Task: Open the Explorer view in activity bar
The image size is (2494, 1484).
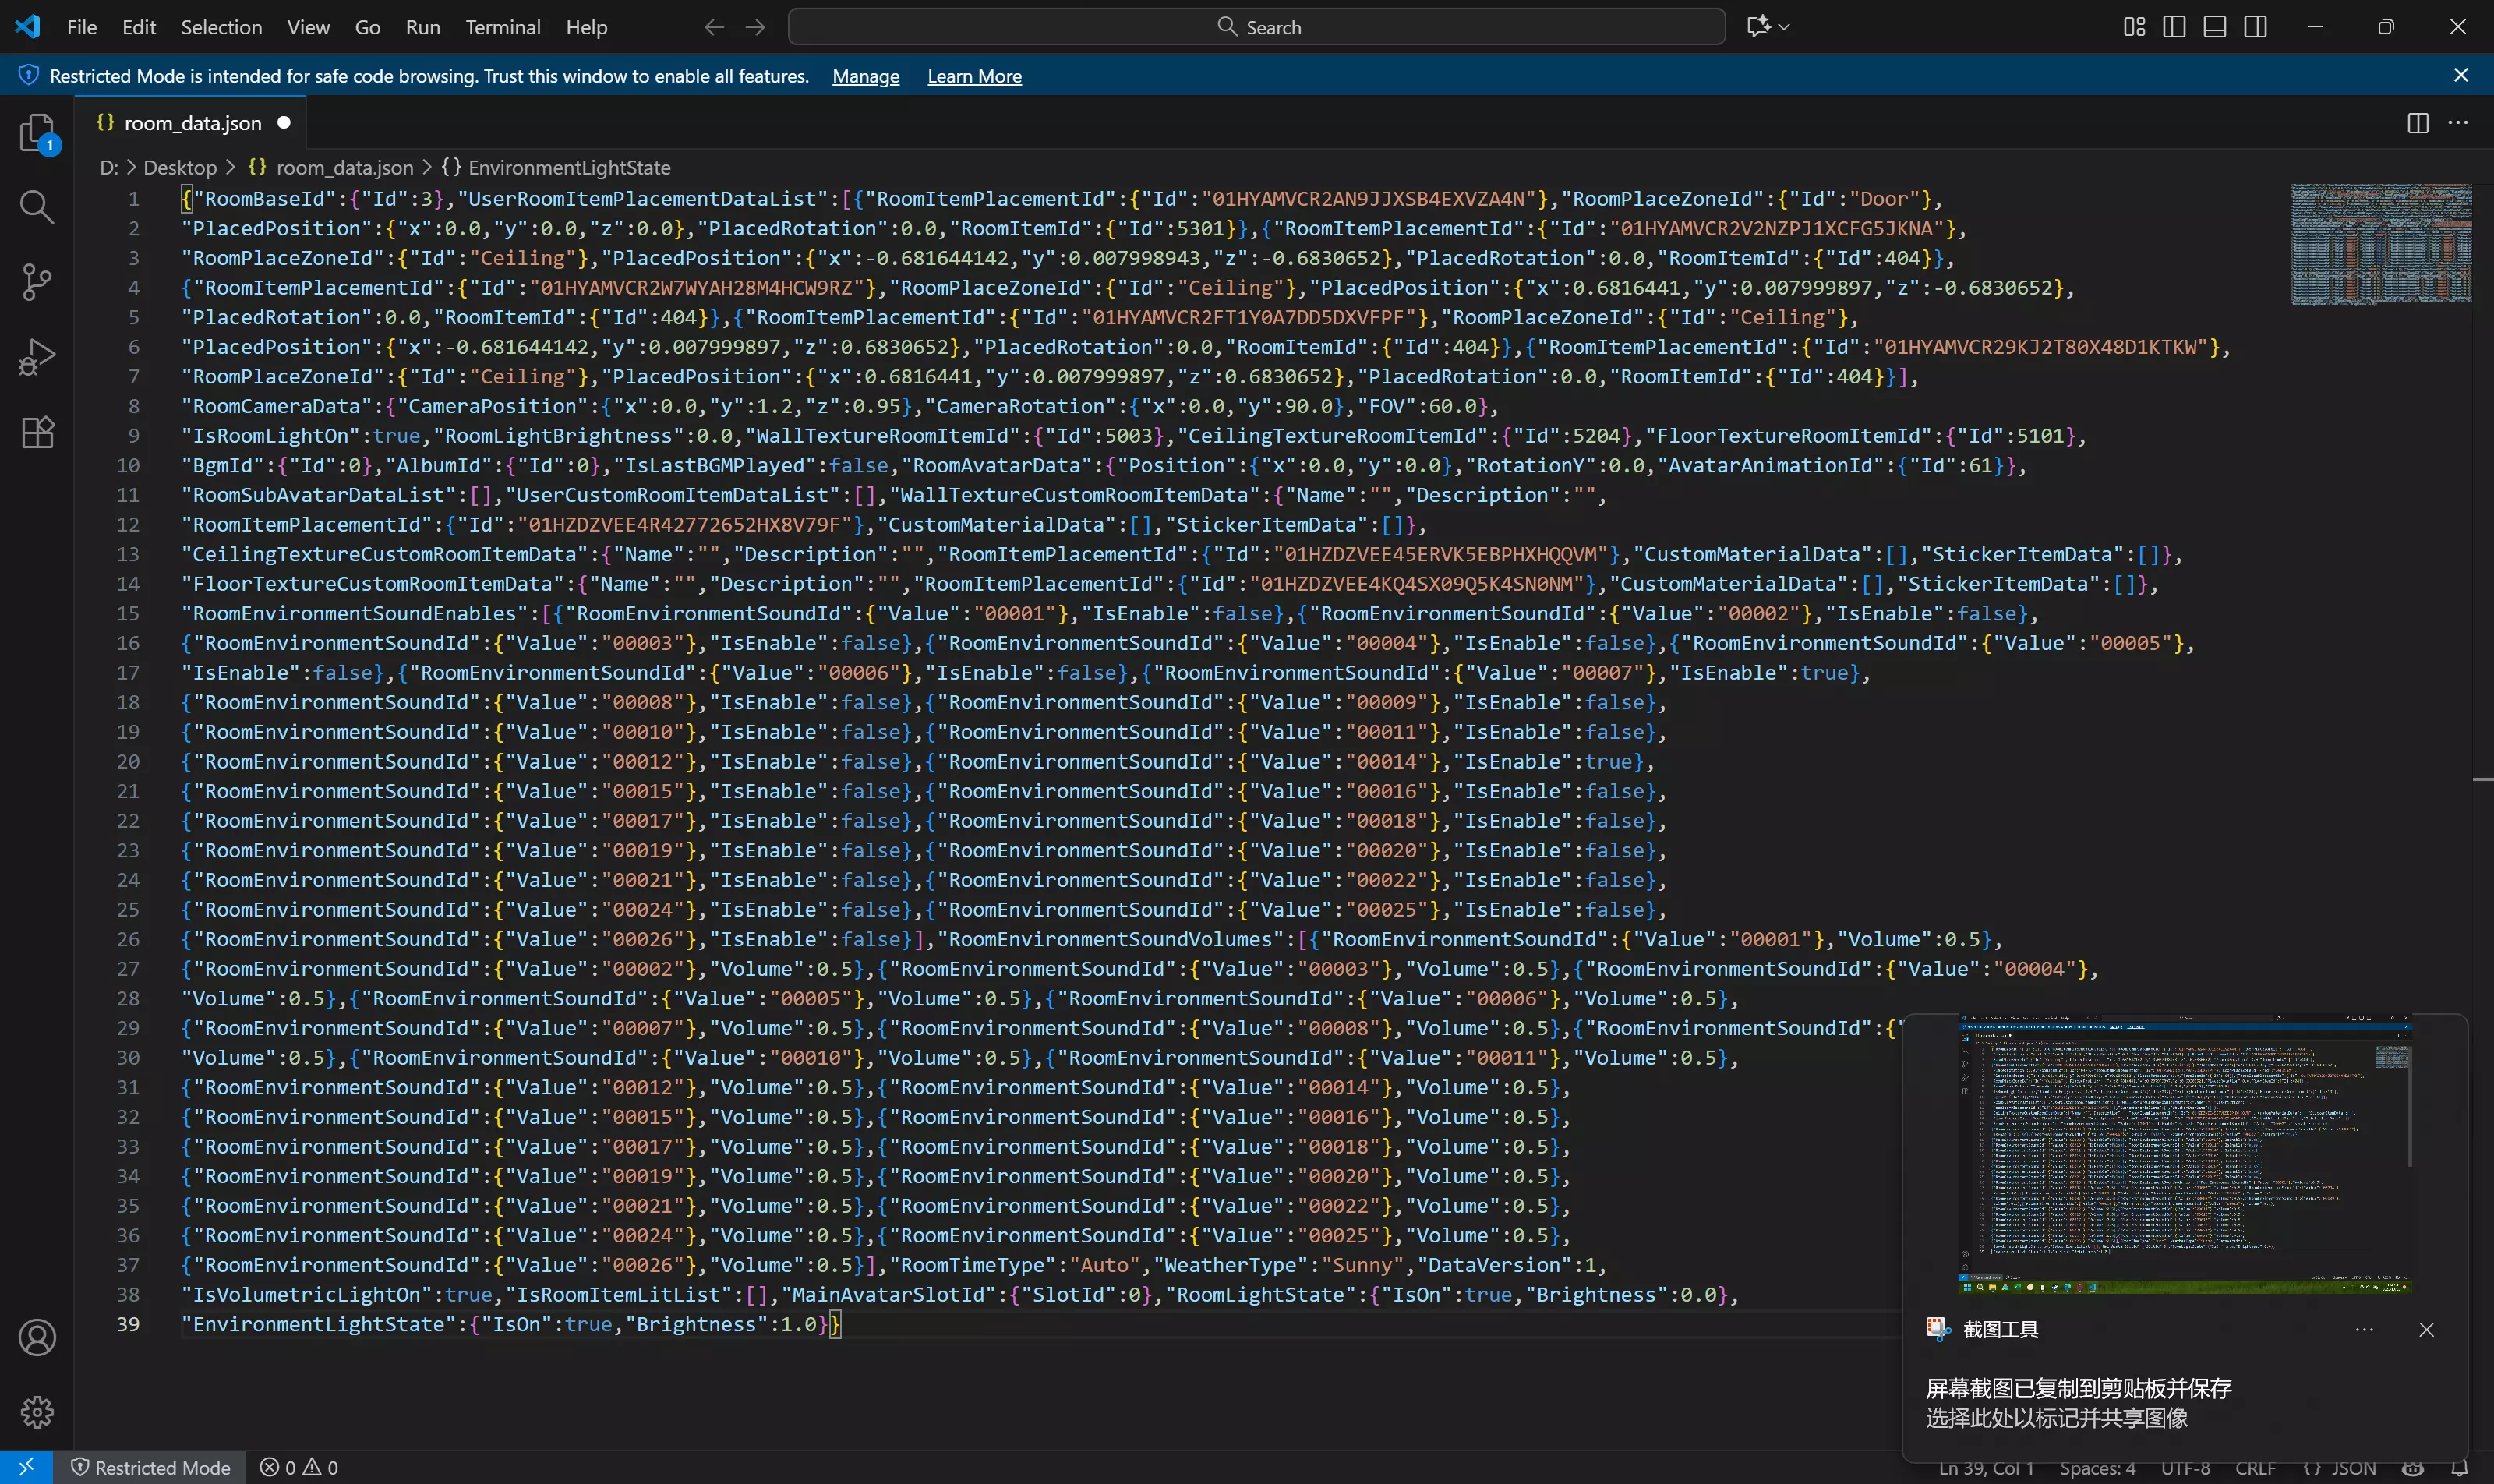Action: click(x=37, y=133)
